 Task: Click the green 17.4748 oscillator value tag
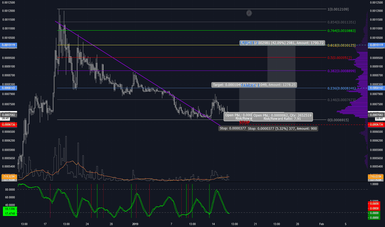click(10, 213)
